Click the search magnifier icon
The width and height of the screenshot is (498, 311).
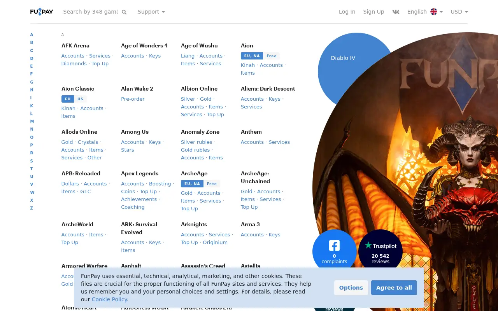(124, 12)
